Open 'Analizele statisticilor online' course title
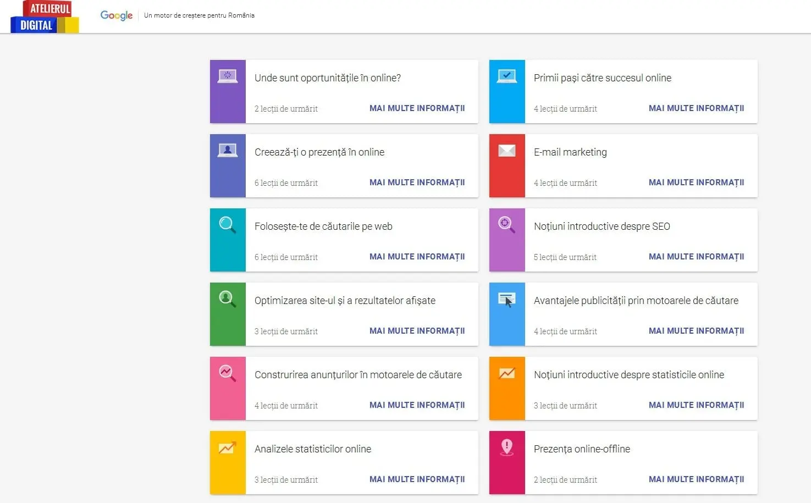Screen dimensions: 811x503 [312, 449]
